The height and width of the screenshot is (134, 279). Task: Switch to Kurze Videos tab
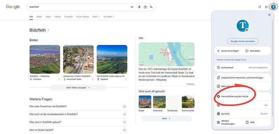click(83, 17)
